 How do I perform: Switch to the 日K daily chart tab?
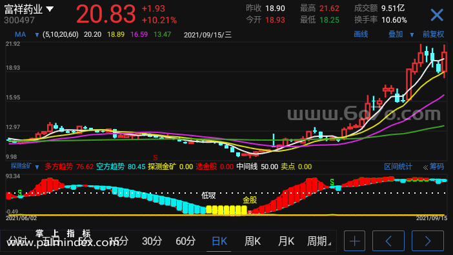(x=219, y=241)
